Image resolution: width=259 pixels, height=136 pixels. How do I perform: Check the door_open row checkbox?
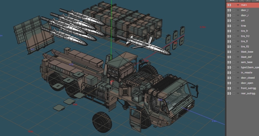click(x=234, y=83)
